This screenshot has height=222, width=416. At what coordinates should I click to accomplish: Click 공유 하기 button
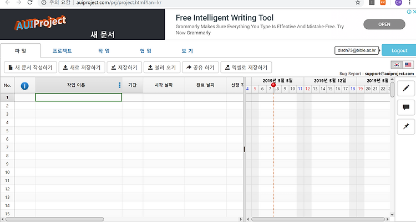click(x=200, y=68)
